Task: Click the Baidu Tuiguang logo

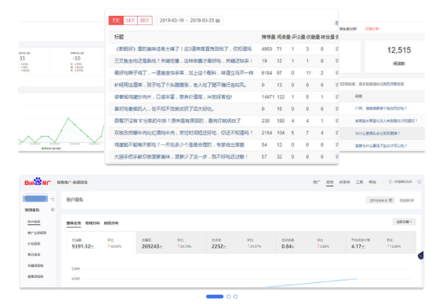Action: pos(37,181)
